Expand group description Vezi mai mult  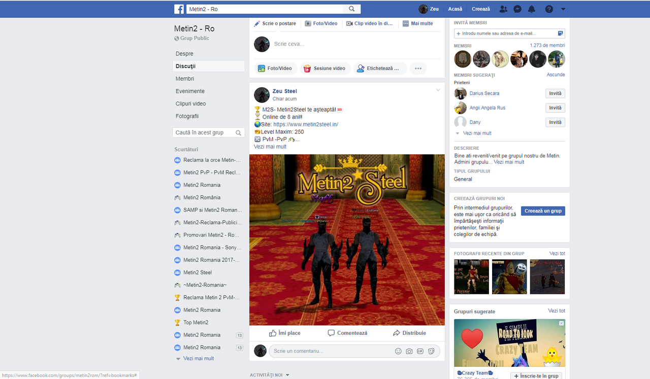tap(509, 162)
